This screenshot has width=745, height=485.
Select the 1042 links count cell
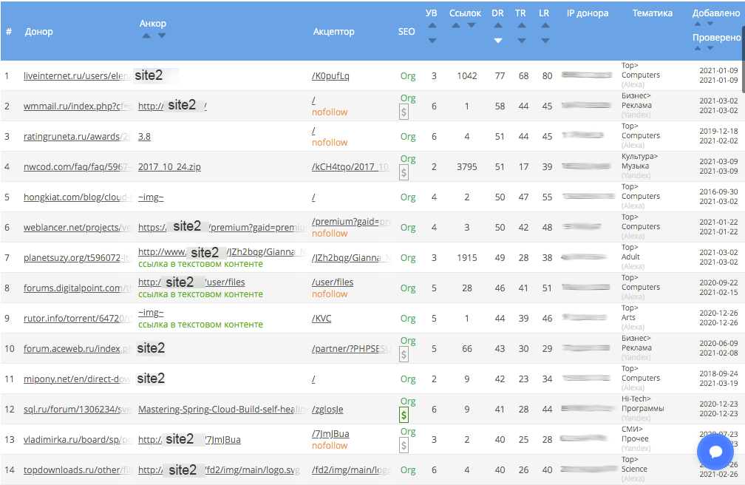click(467, 76)
